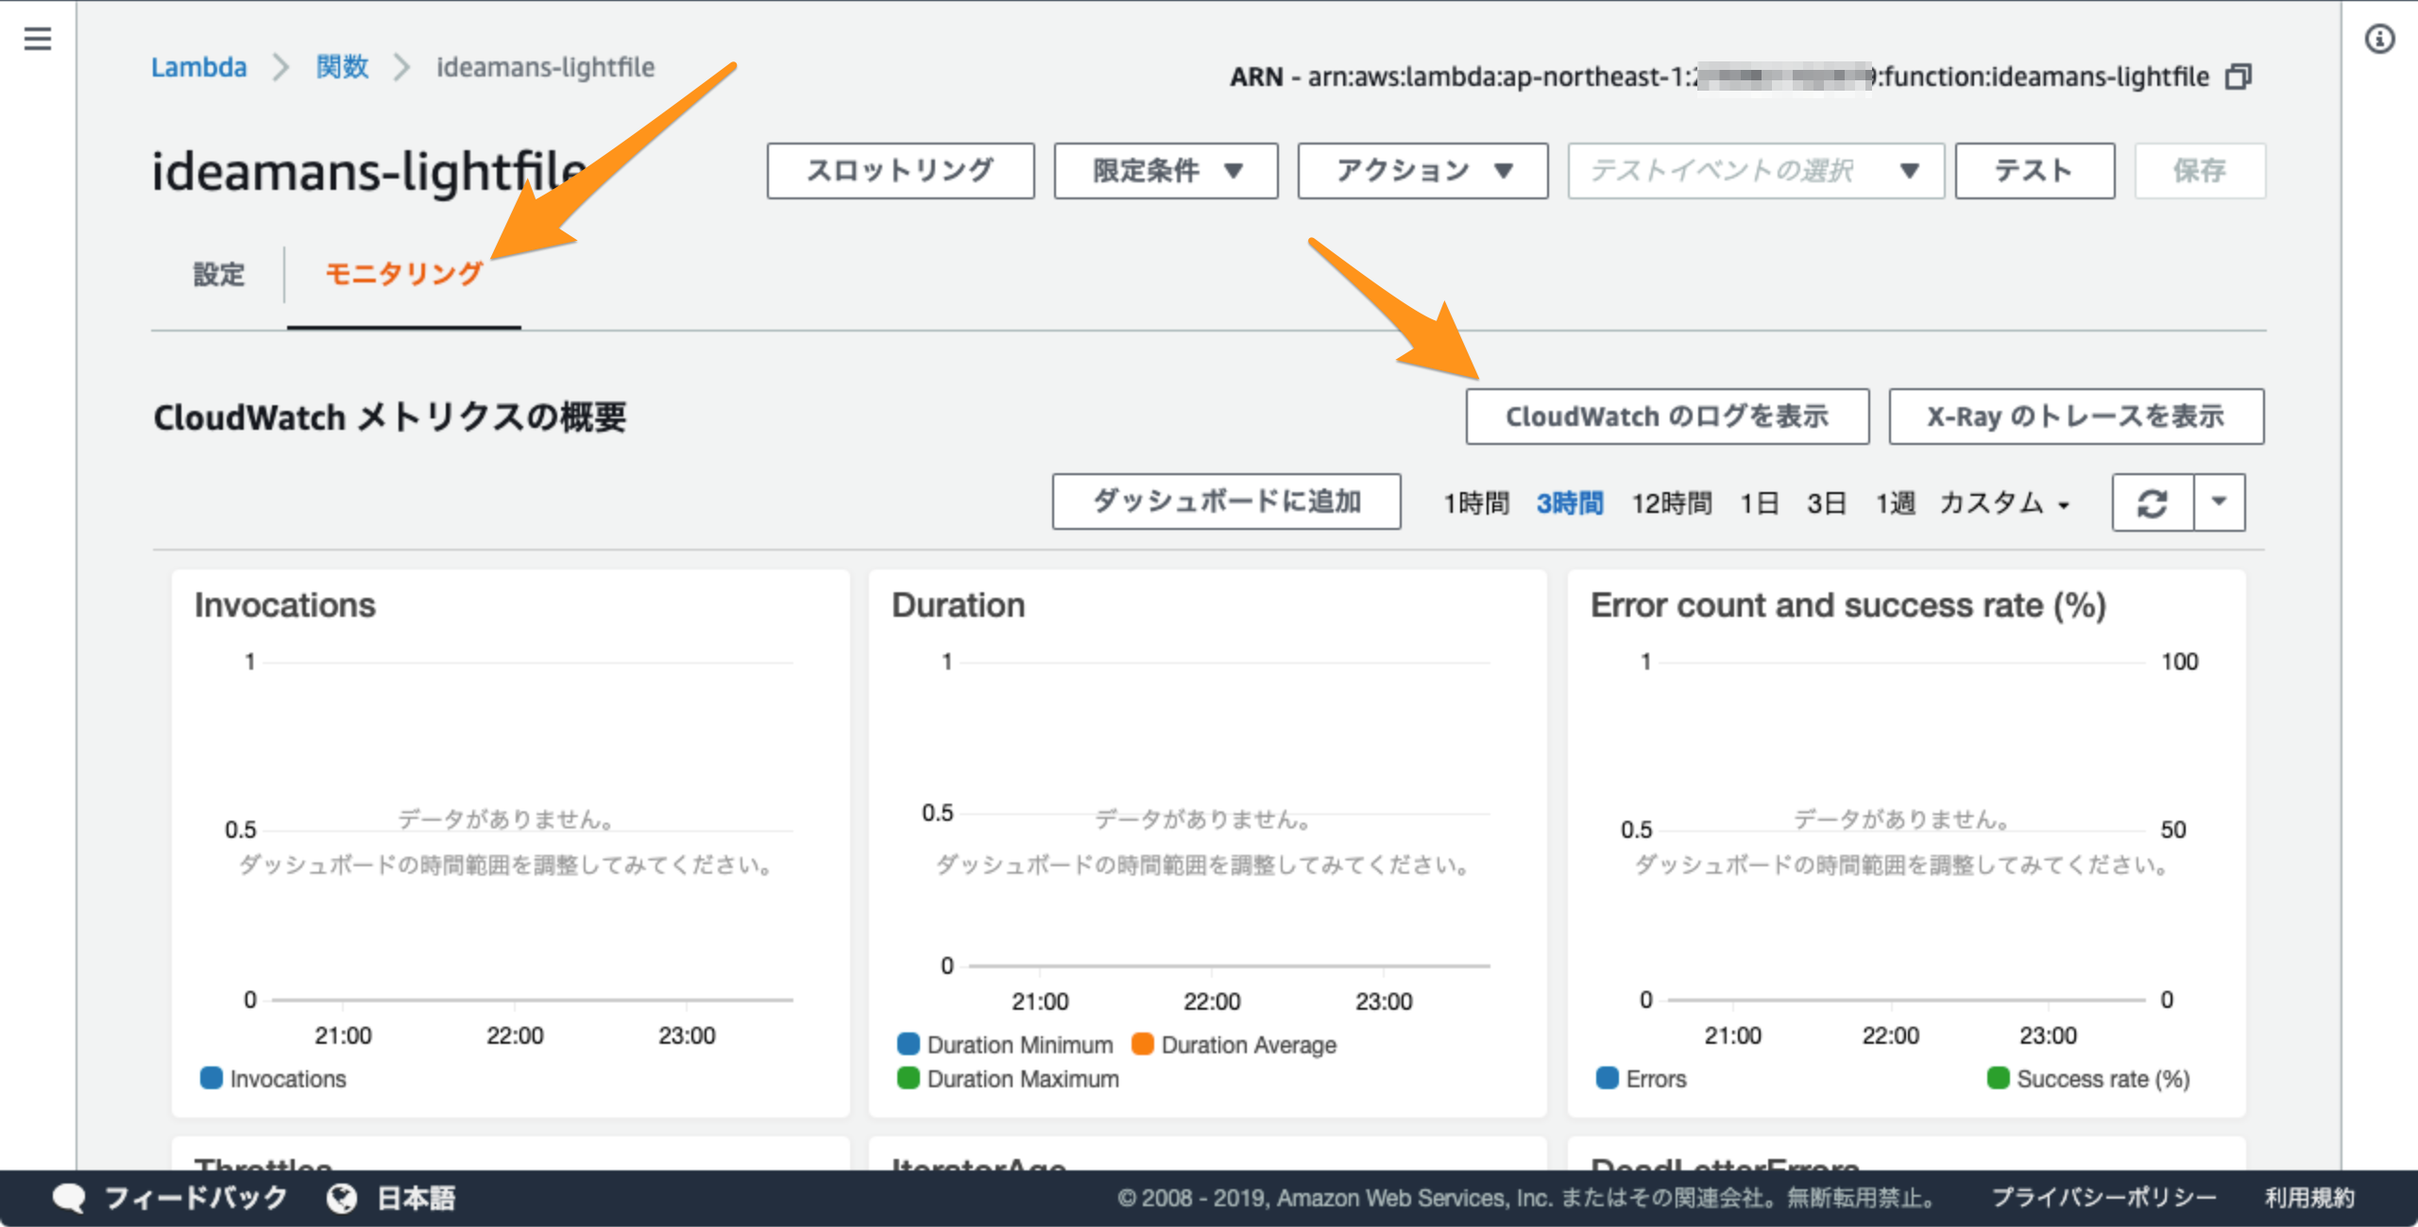Viewport: 2418px width, 1227px height.
Task: Click the Invocations chart title
Action: pyautogui.click(x=285, y=605)
